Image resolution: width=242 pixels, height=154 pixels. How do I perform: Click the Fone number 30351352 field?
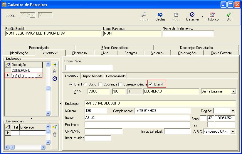(225, 118)
